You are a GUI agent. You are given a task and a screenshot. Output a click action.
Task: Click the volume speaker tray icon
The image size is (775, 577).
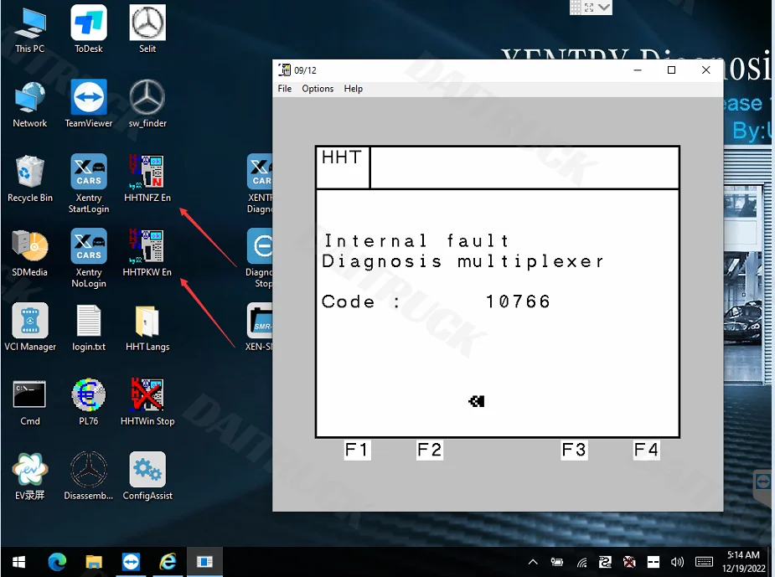coord(677,562)
